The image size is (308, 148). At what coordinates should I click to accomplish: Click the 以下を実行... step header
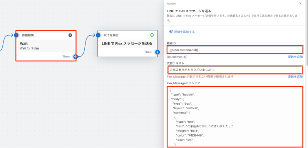(x=112, y=35)
